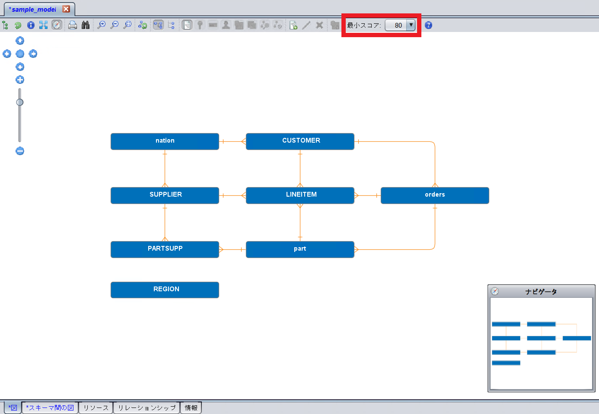Click the zoom slider handle
This screenshot has height=414, width=599.
pyautogui.click(x=19, y=102)
